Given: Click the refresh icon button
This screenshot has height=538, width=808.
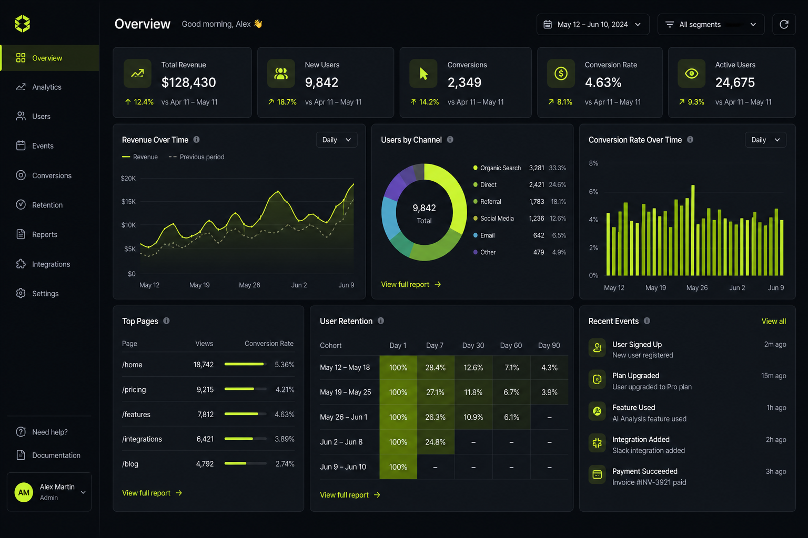Looking at the screenshot, I should [784, 24].
